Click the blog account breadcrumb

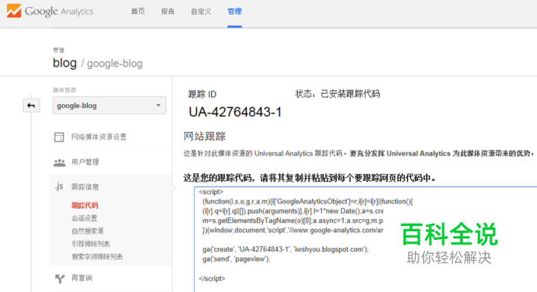click(x=64, y=63)
